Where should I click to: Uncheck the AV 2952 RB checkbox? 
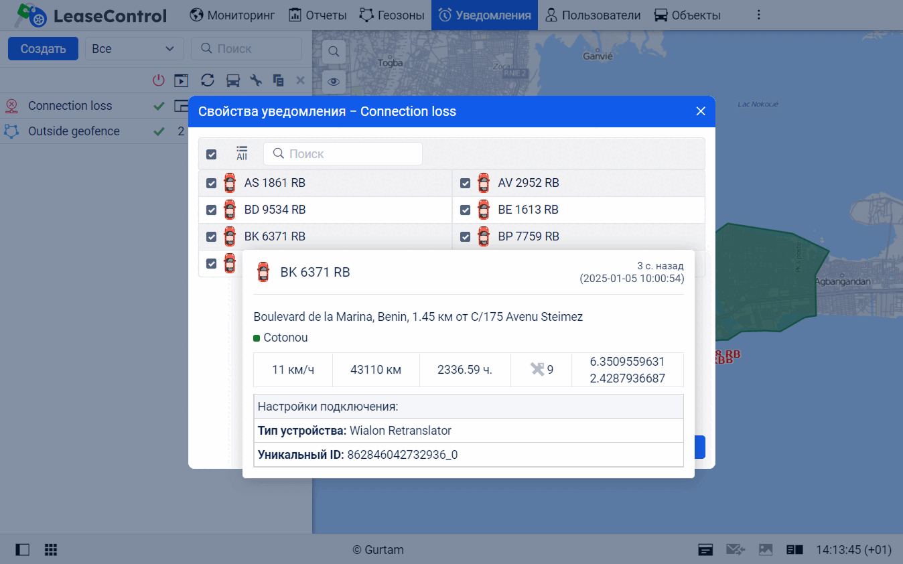tap(466, 183)
